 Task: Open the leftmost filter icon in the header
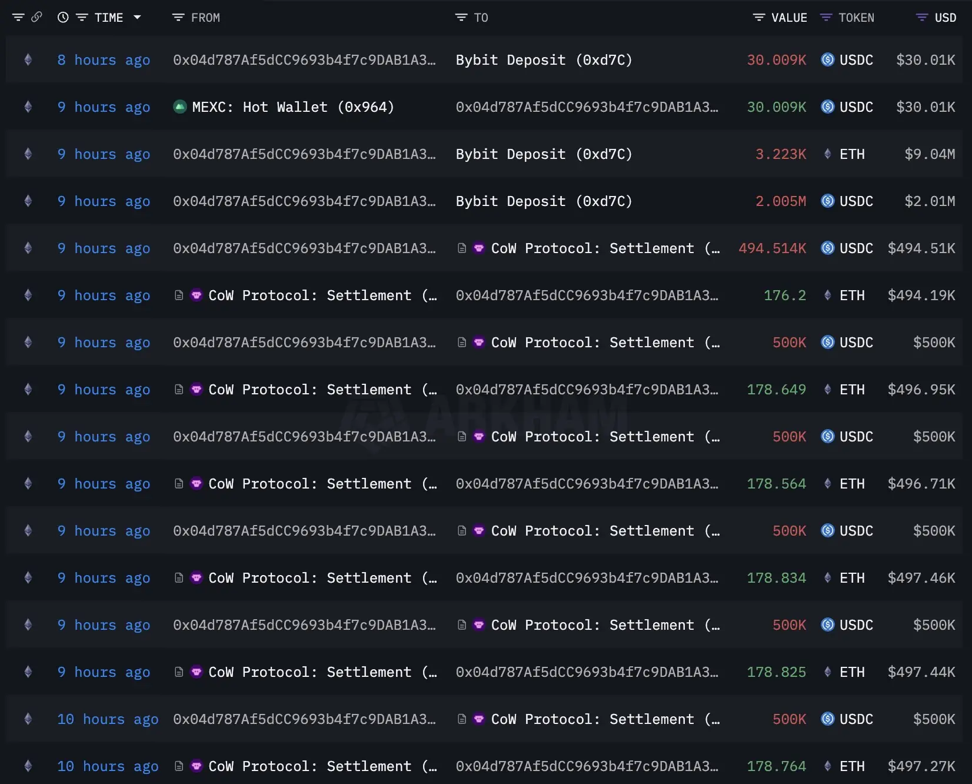pos(18,17)
